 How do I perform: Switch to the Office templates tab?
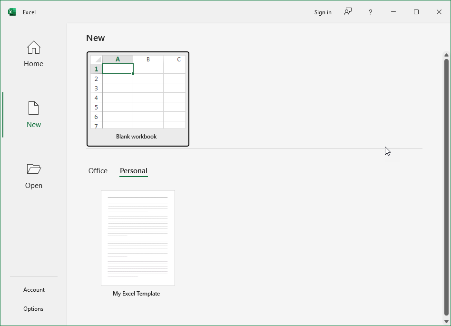[98, 171]
